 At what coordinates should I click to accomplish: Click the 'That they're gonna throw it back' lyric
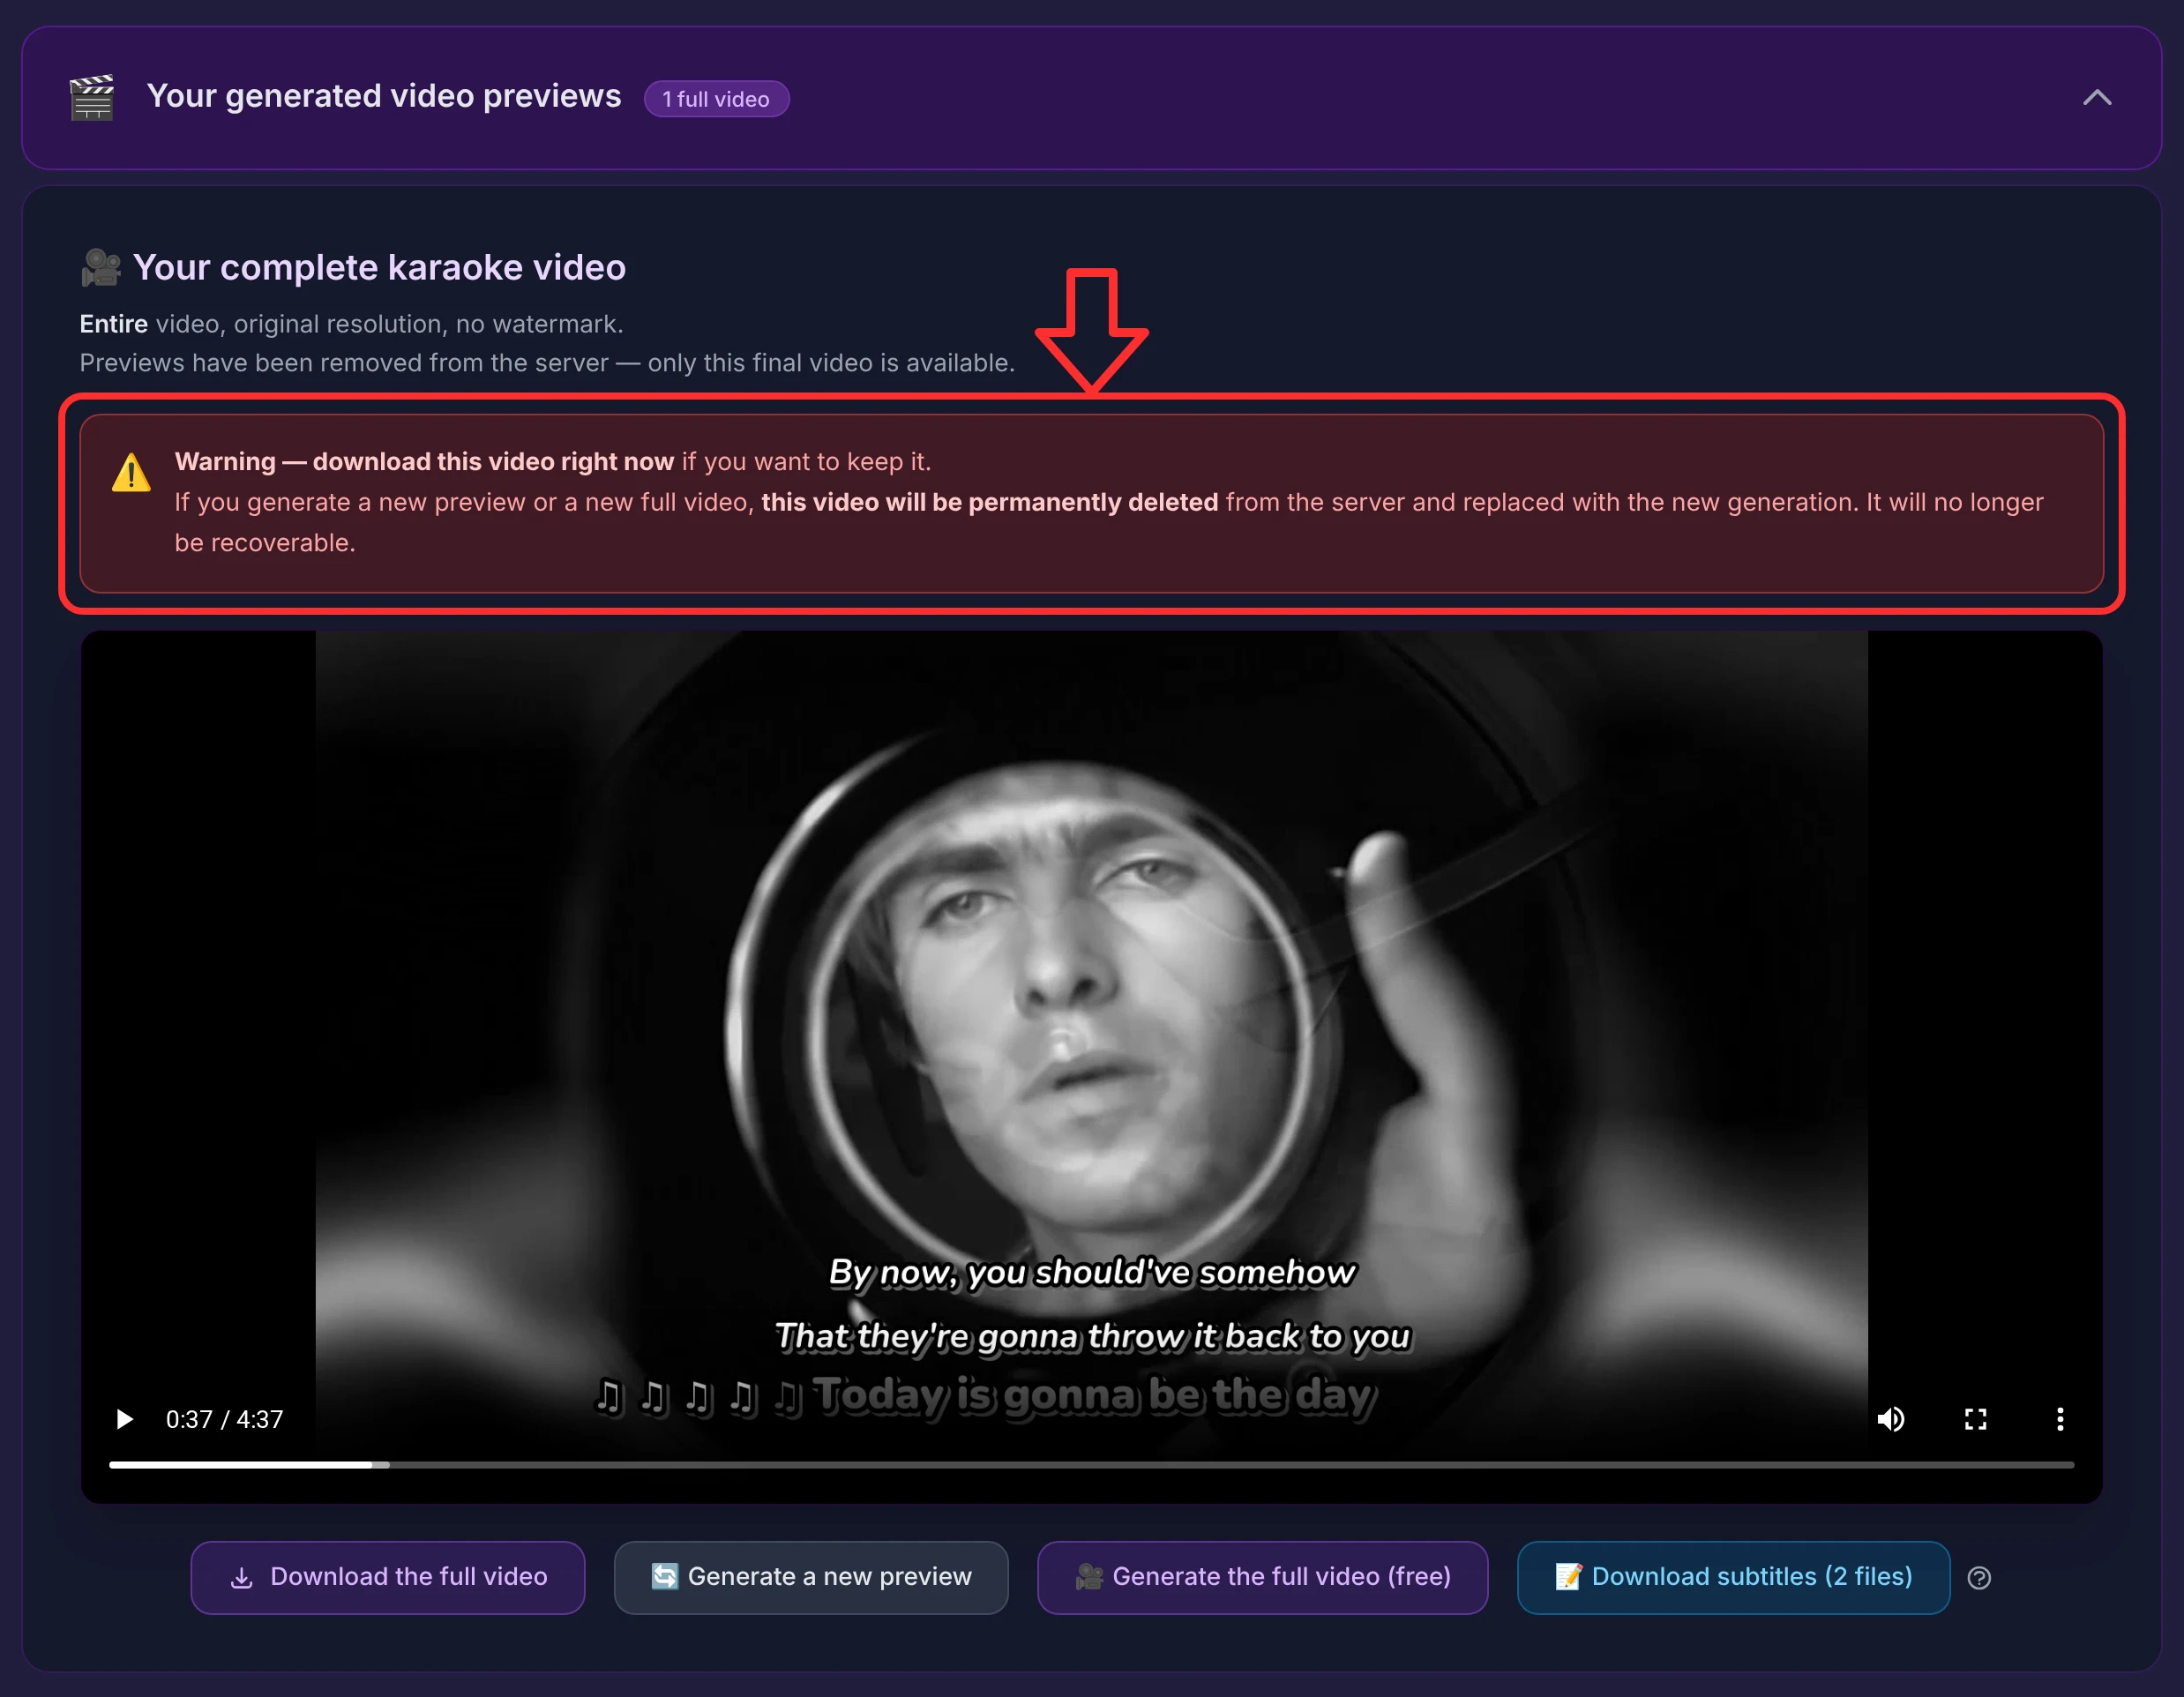(1092, 1336)
